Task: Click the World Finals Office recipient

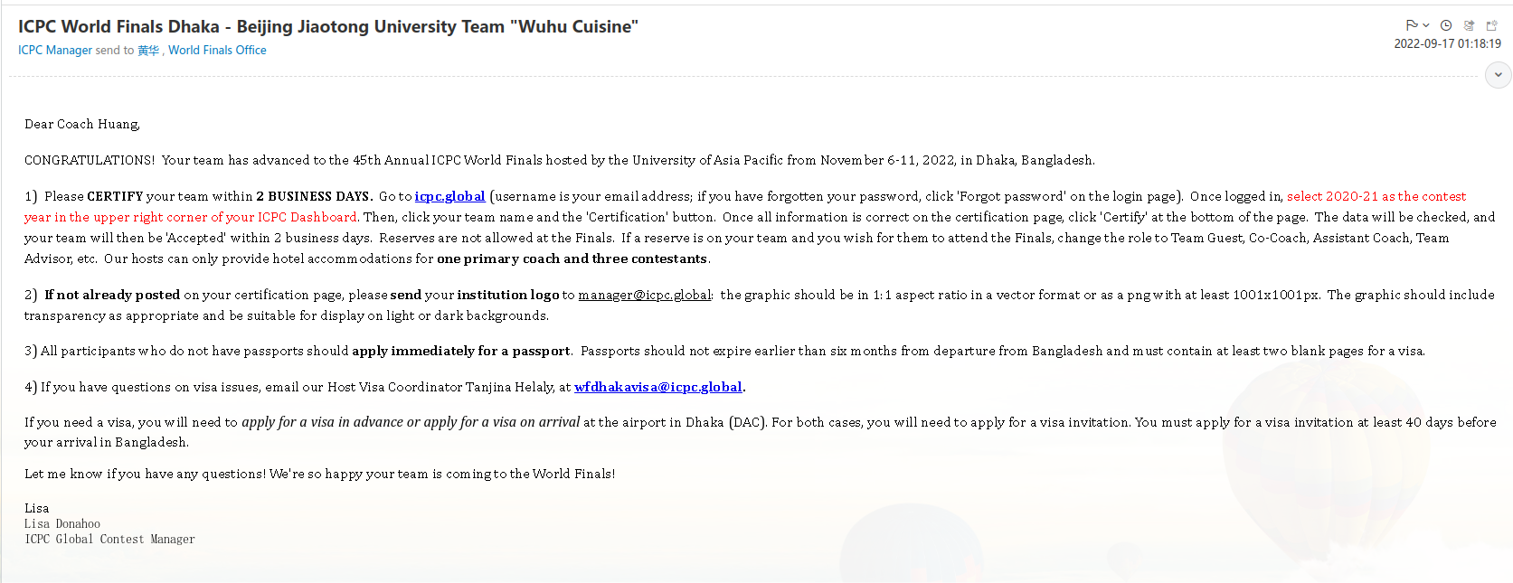Action: coord(217,51)
